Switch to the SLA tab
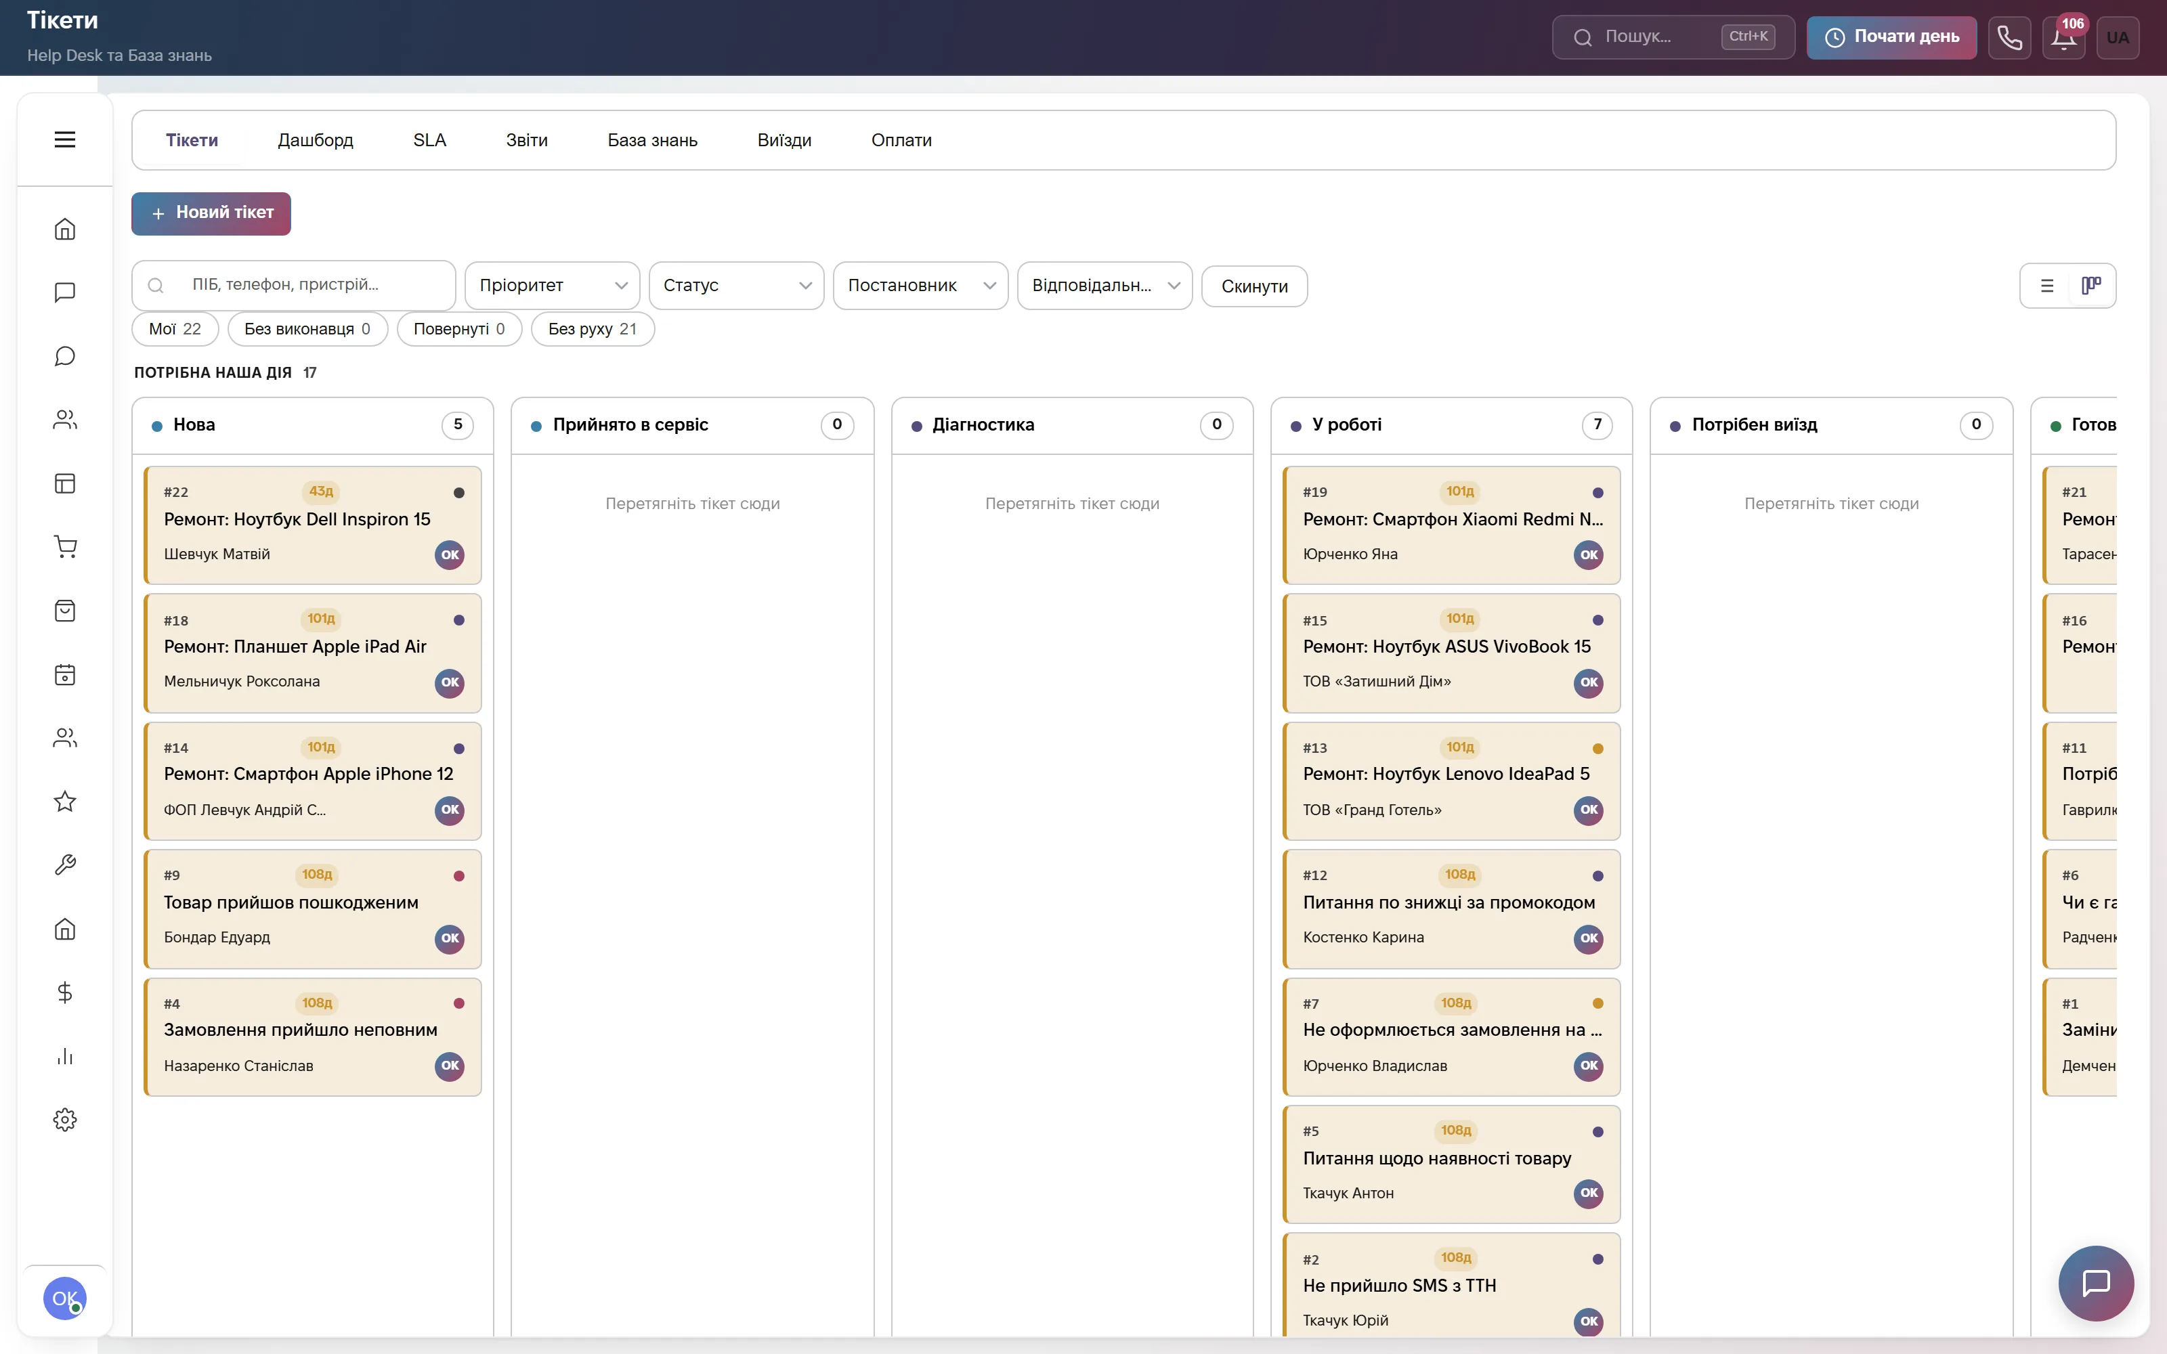 pos(430,141)
